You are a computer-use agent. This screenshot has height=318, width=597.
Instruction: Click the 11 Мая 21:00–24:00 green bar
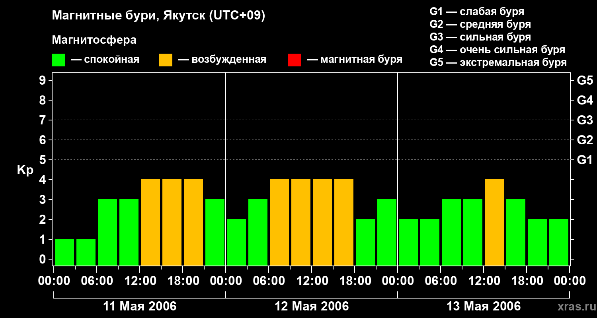coord(215,232)
